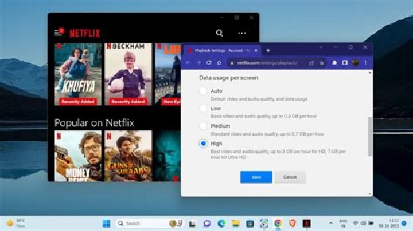This screenshot has width=413, height=231.
Task: Click the Chrome home button
Action: pyautogui.click(x=219, y=63)
